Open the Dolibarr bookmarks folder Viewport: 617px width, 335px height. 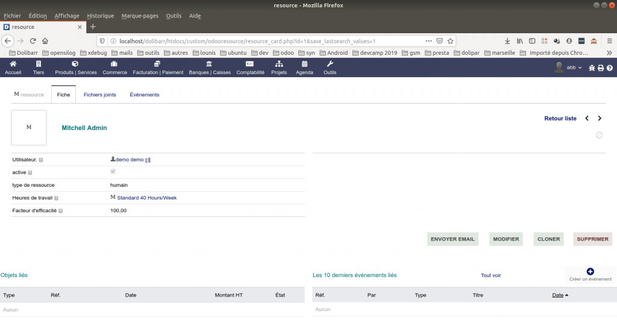[x=23, y=53]
